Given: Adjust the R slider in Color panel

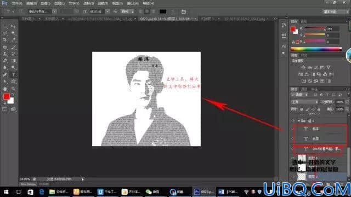Looking at the screenshot, I should [x=314, y=28].
